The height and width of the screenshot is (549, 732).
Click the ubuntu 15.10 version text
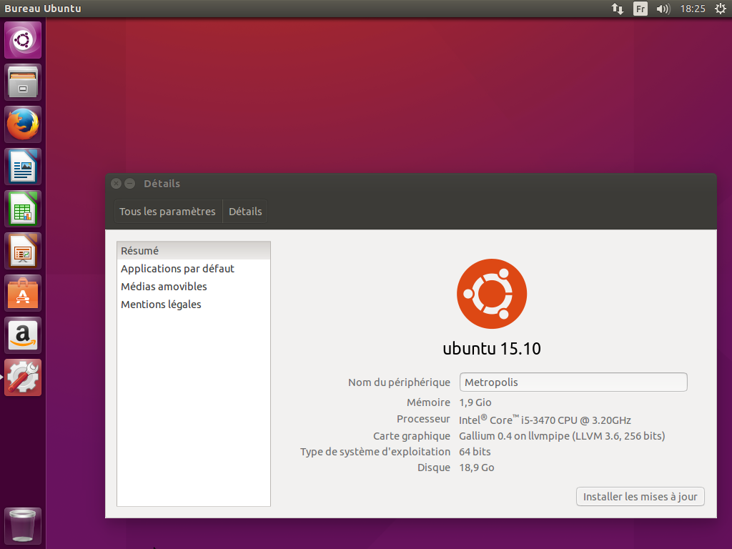(x=492, y=349)
